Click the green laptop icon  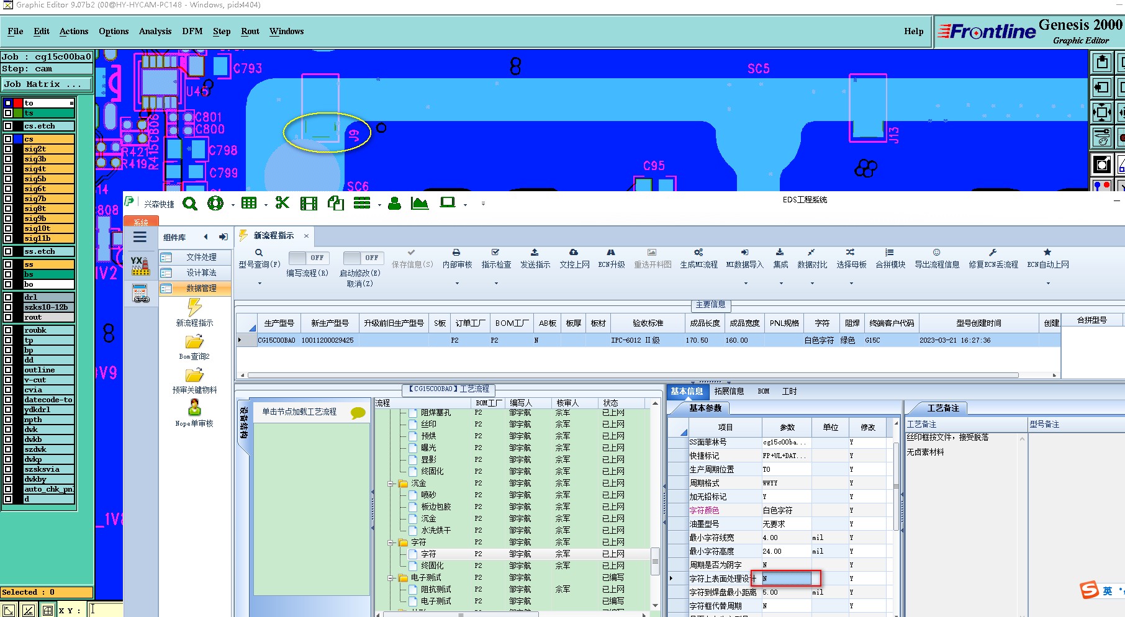pyautogui.click(x=448, y=202)
